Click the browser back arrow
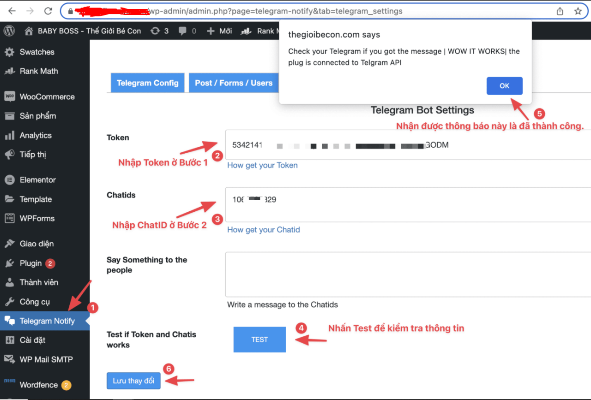The width and height of the screenshot is (591, 400). (x=12, y=11)
